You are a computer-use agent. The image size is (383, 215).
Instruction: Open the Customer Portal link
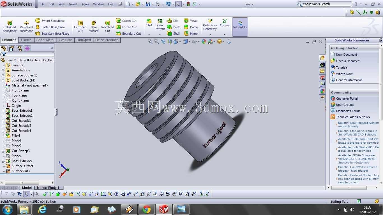pyautogui.click(x=347, y=99)
